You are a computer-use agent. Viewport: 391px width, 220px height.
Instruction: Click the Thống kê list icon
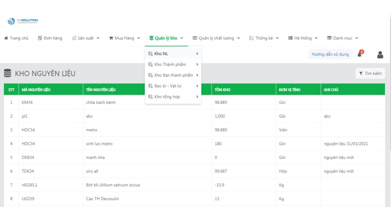click(x=251, y=38)
